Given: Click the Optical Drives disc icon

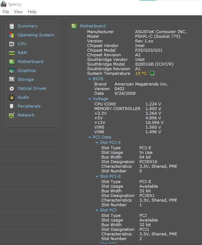Looking at the screenshot, I should coord(12,89).
